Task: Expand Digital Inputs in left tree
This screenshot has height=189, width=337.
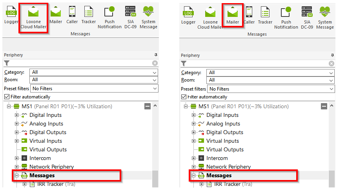Action: tap(16, 115)
